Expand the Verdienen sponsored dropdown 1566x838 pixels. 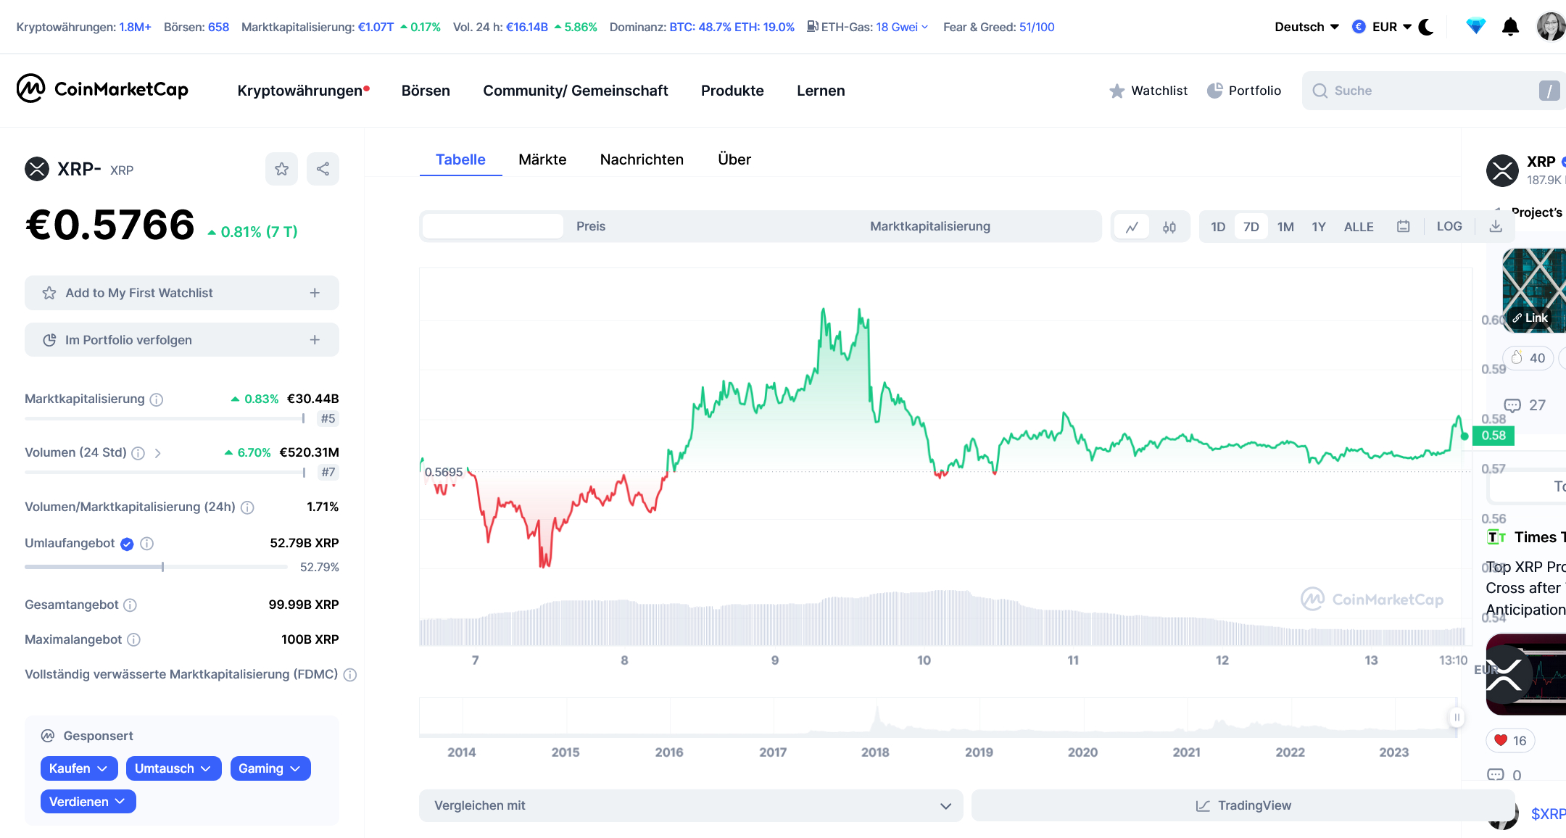click(88, 802)
